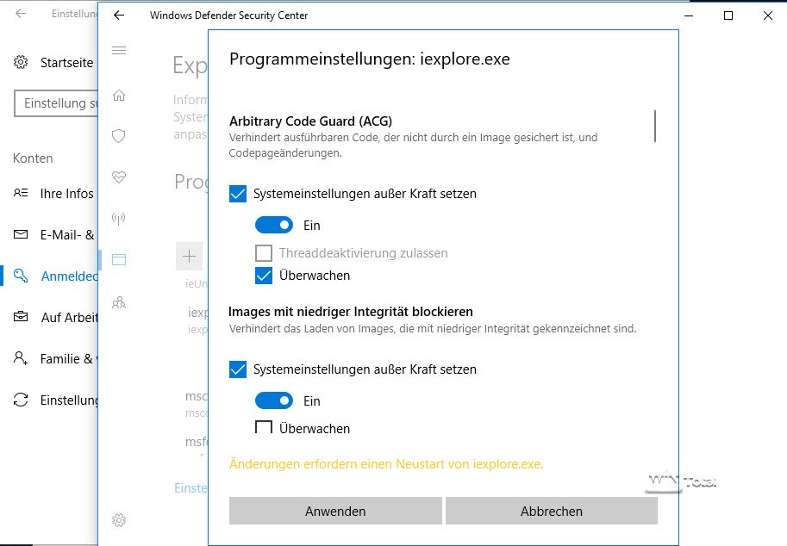The width and height of the screenshot is (787, 546).
Task: Click the Anwenden button
Action: (x=335, y=511)
